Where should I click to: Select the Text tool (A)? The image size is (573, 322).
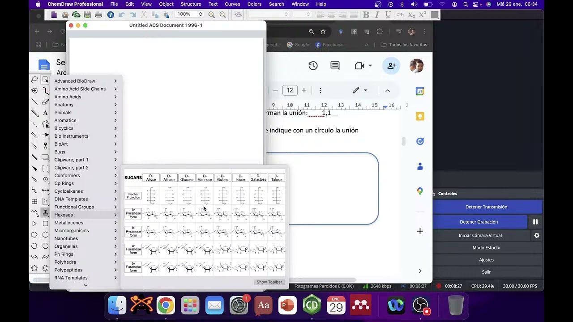coord(45,113)
